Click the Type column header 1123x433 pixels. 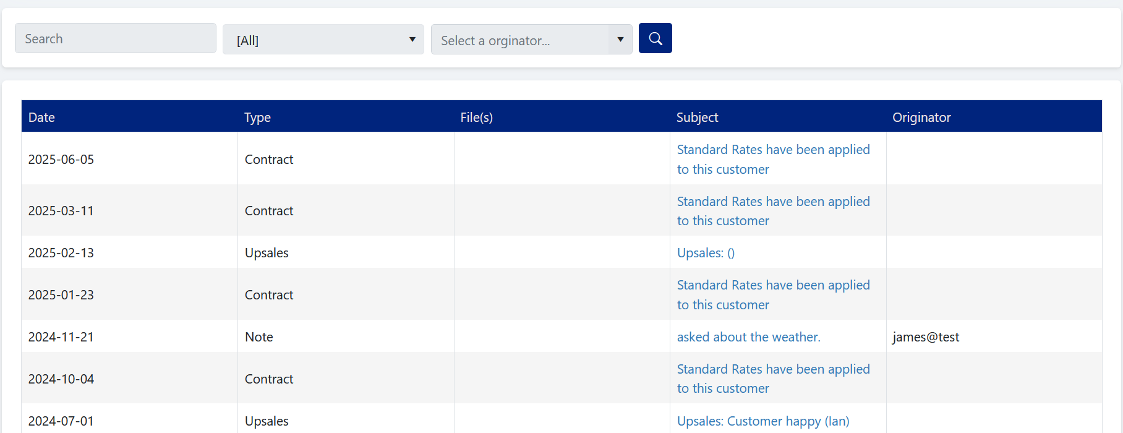pos(257,118)
